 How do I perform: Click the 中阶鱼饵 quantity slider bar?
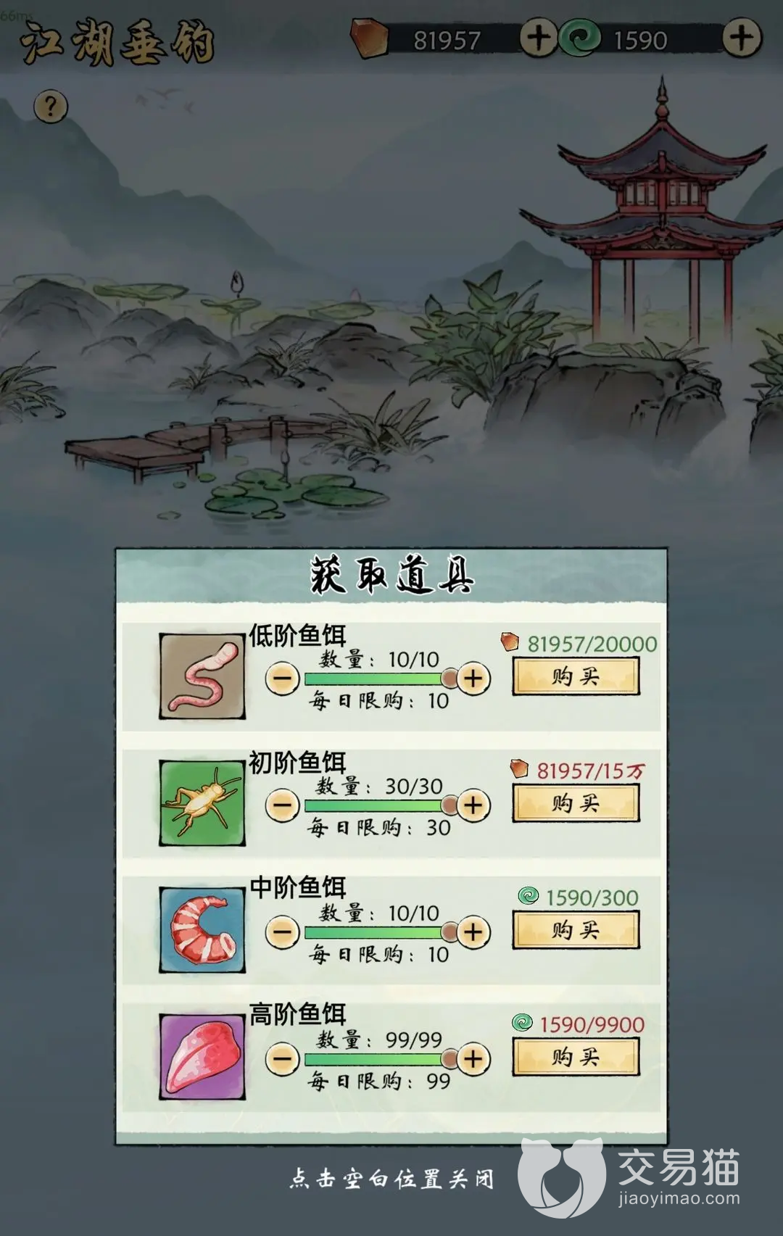tap(378, 932)
